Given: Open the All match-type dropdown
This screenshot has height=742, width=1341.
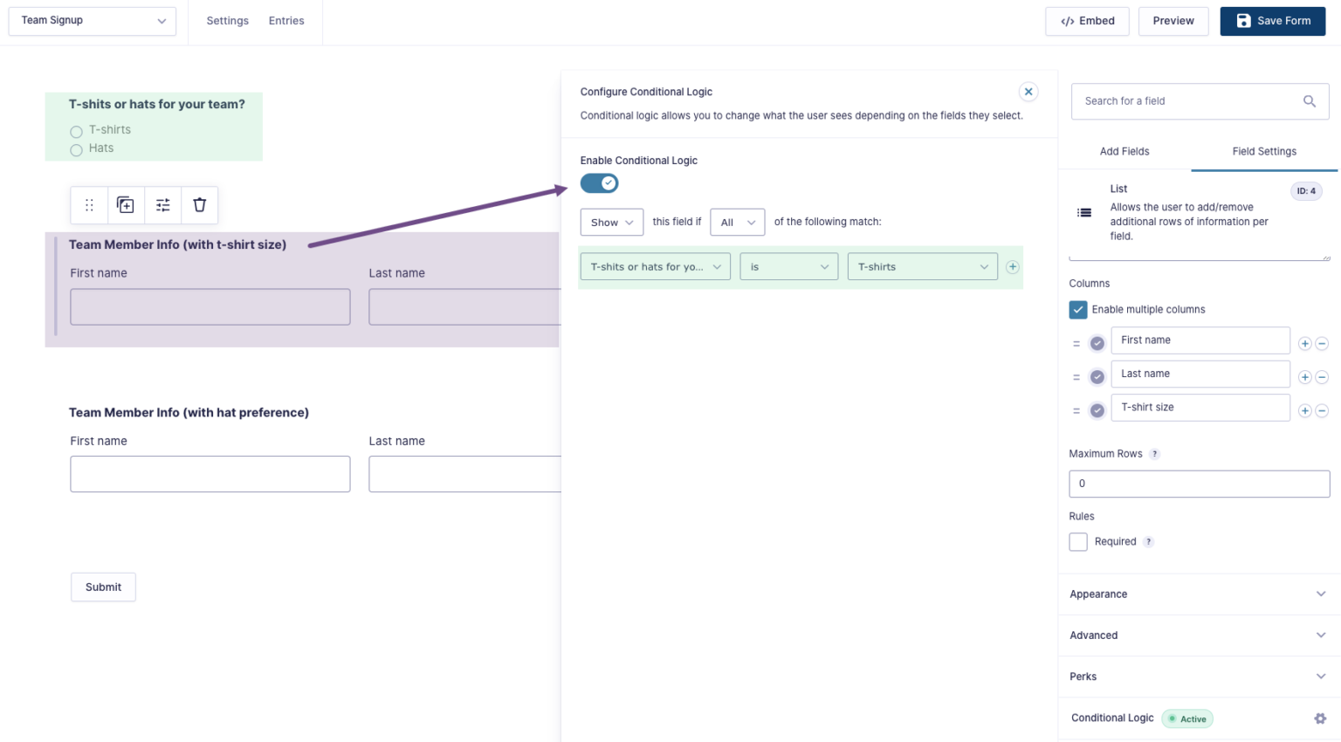Looking at the screenshot, I should click(737, 223).
